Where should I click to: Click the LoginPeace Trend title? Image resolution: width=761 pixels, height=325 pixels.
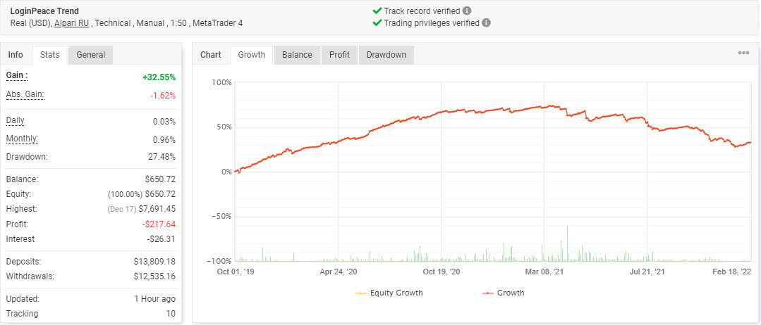(44, 11)
